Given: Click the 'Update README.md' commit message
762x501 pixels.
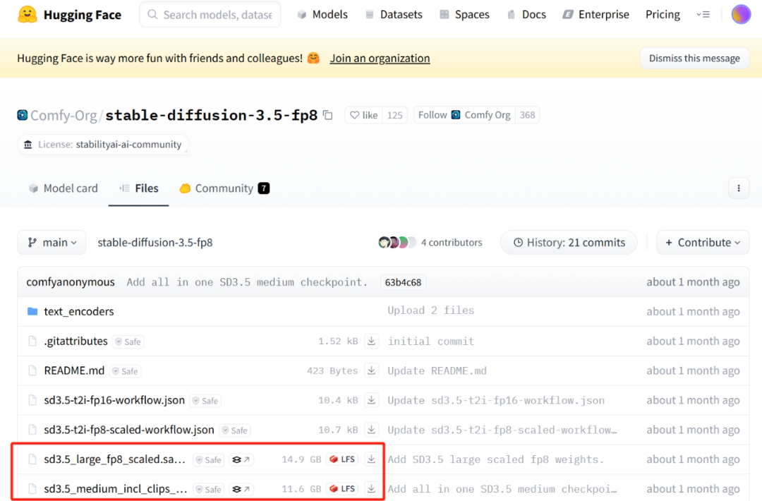Looking at the screenshot, I should (437, 370).
